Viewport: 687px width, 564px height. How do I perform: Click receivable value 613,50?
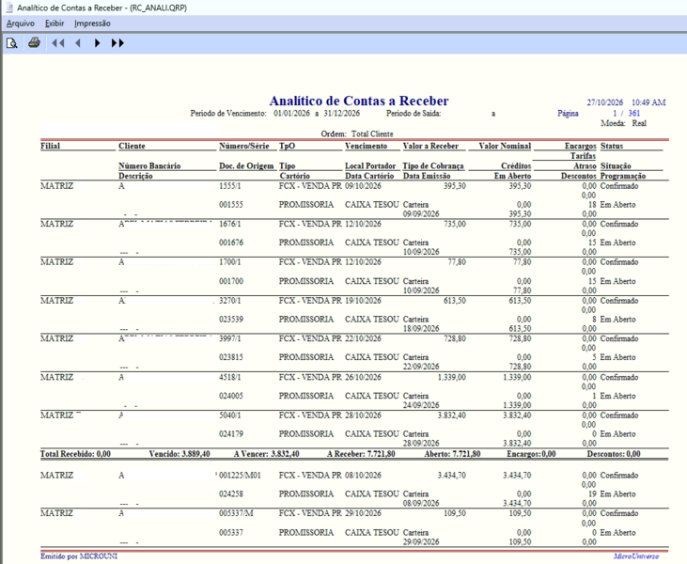tap(454, 301)
